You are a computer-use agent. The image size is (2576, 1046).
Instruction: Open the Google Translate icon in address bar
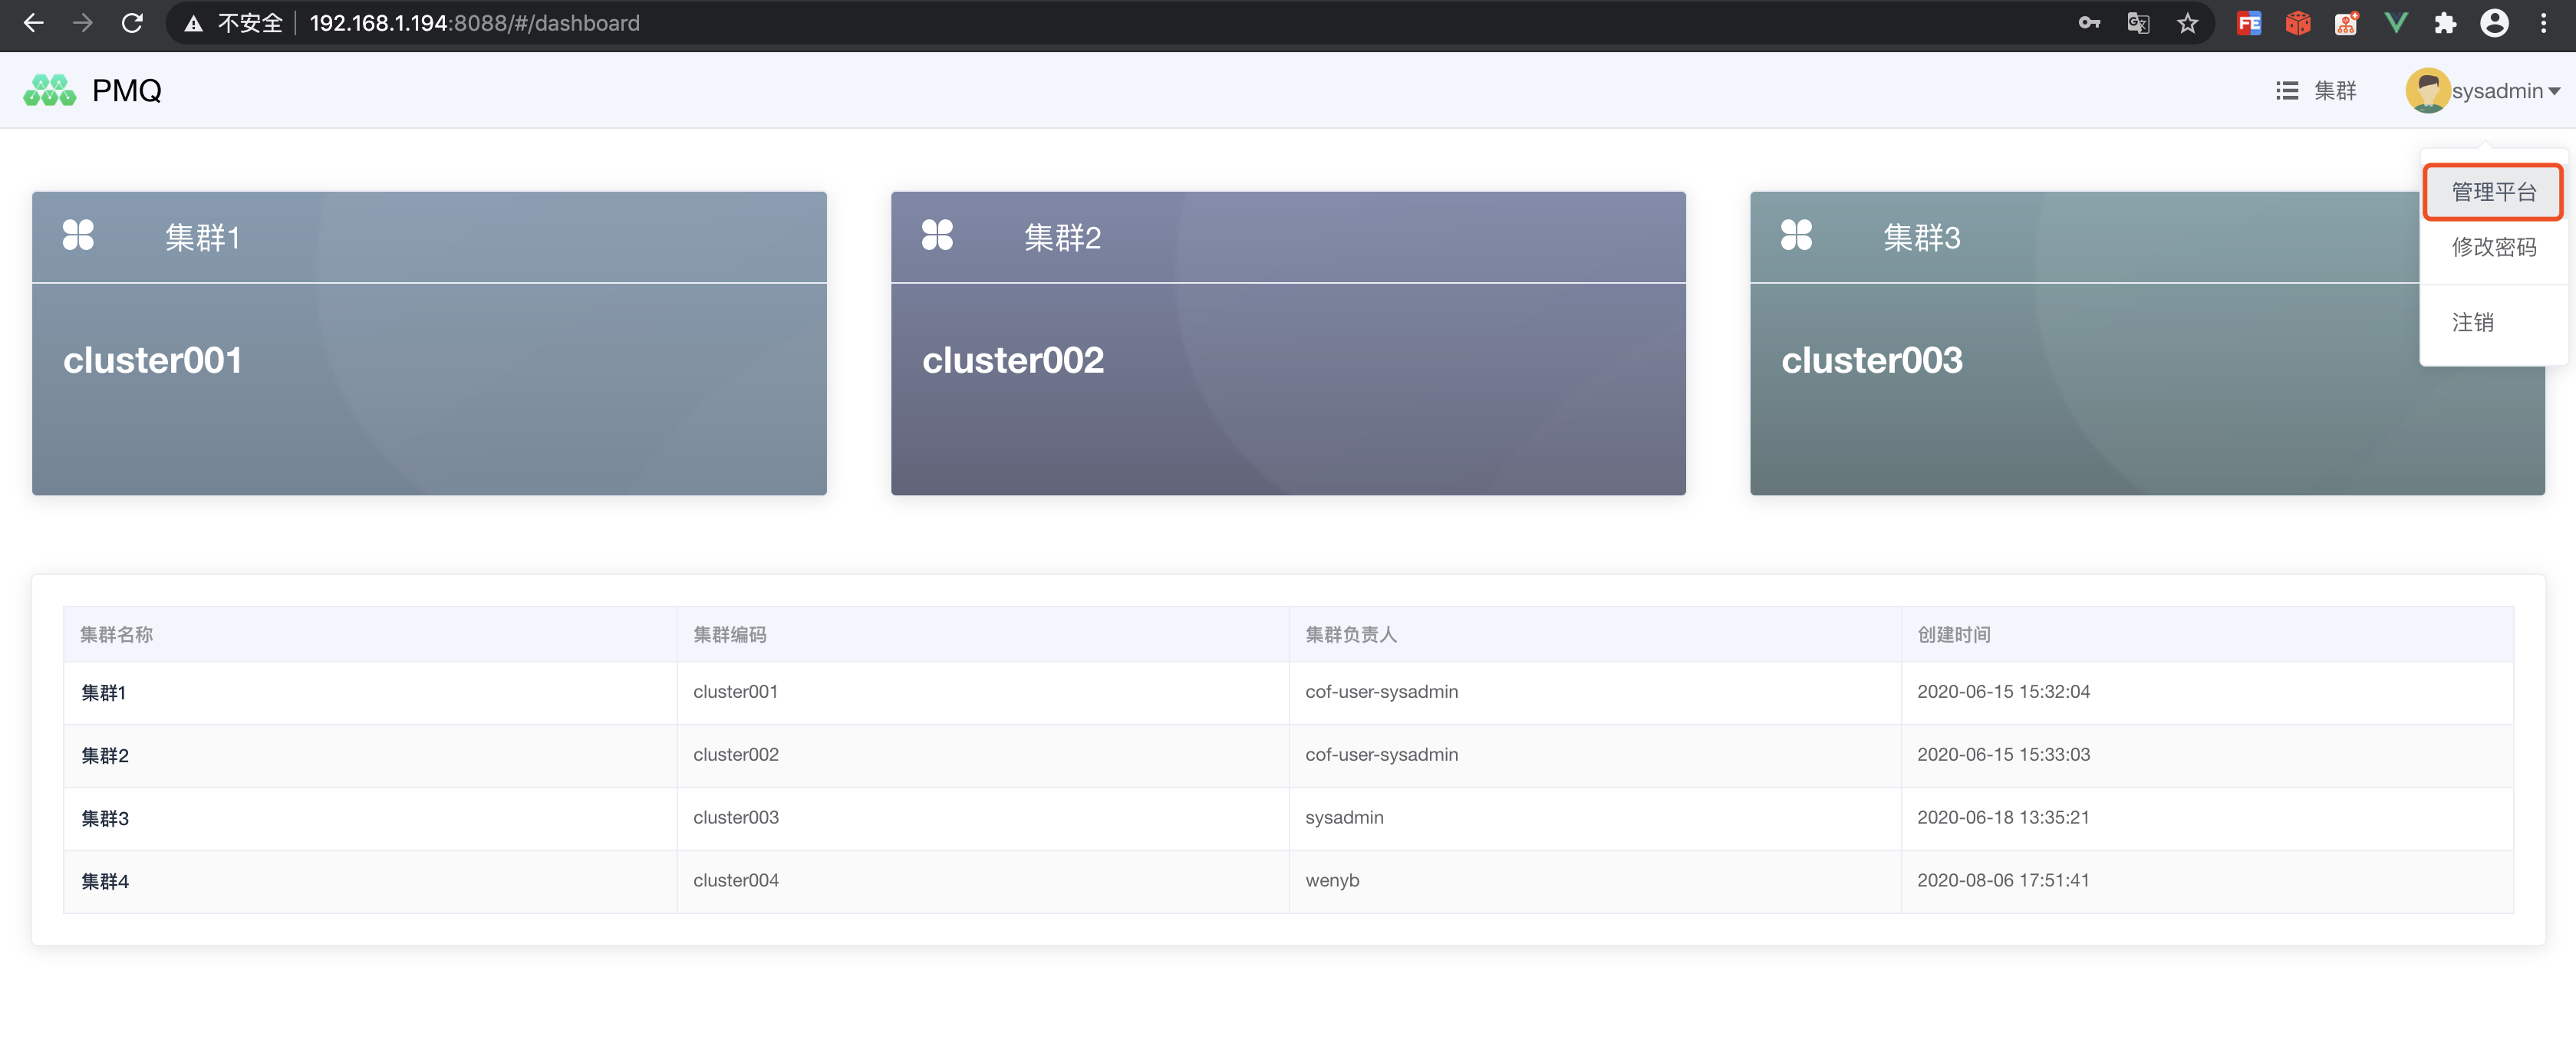(2138, 23)
